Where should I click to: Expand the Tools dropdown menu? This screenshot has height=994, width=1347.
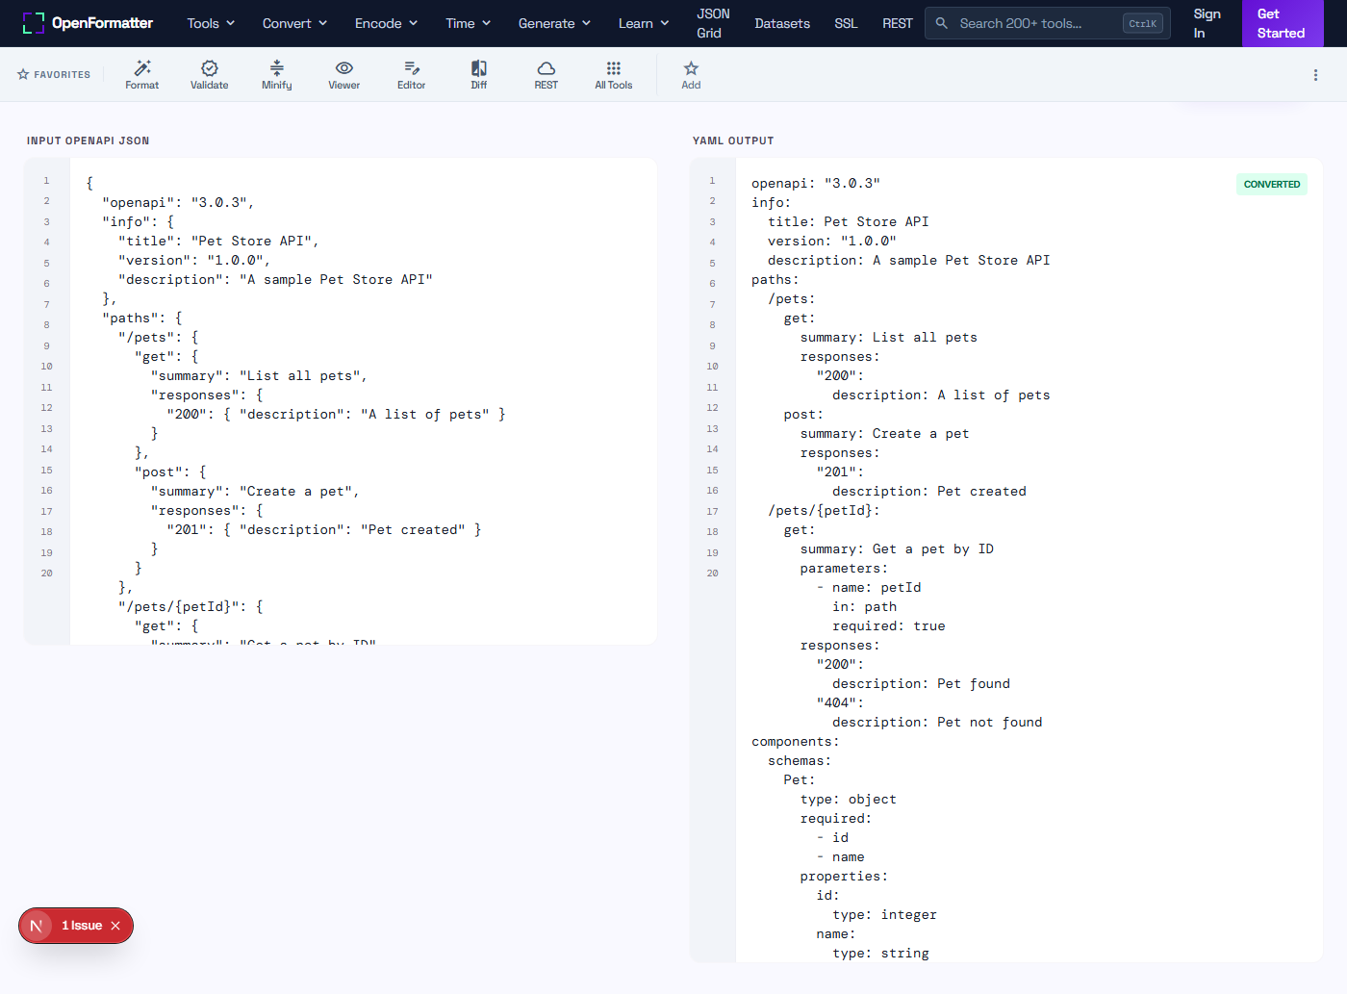click(211, 23)
